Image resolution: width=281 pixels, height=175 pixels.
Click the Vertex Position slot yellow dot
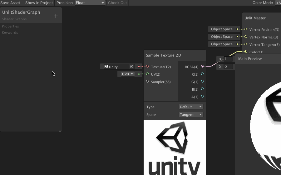pos(237,29)
